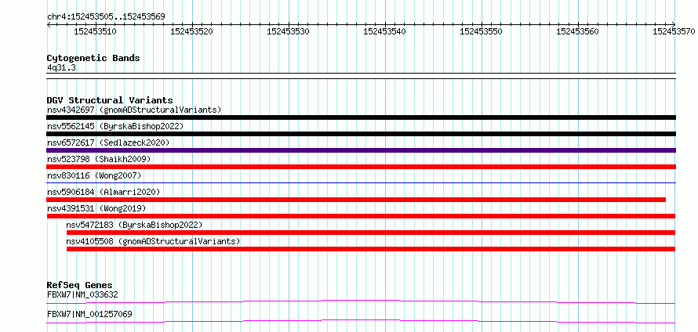Image resolution: width=698 pixels, height=332 pixels.
Task: Click the cytogenetic band 4q31.3 line
Action: point(361,75)
